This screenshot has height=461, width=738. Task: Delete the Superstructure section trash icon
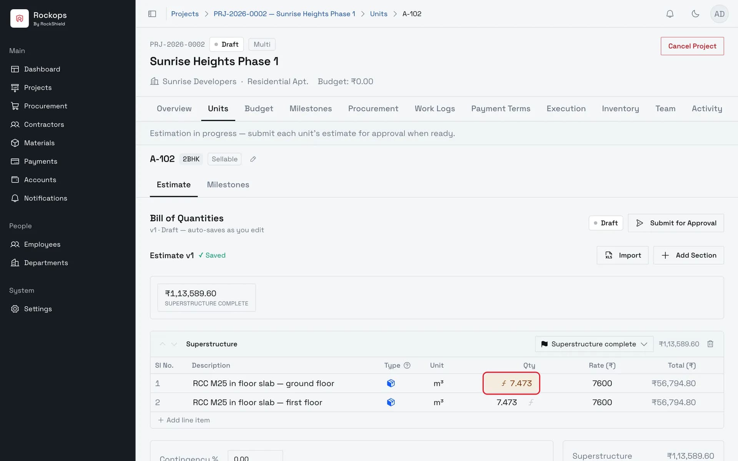pyautogui.click(x=710, y=344)
